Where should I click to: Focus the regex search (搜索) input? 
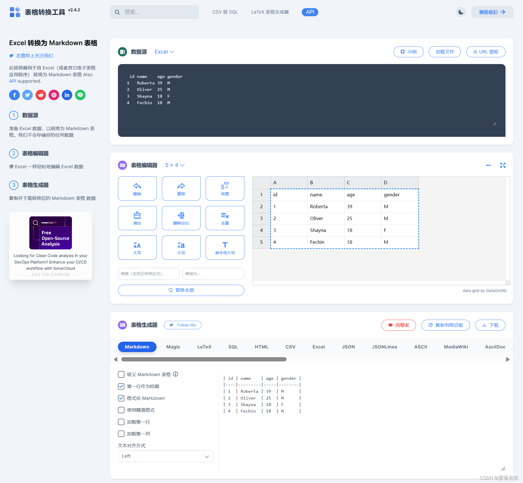[x=149, y=274]
